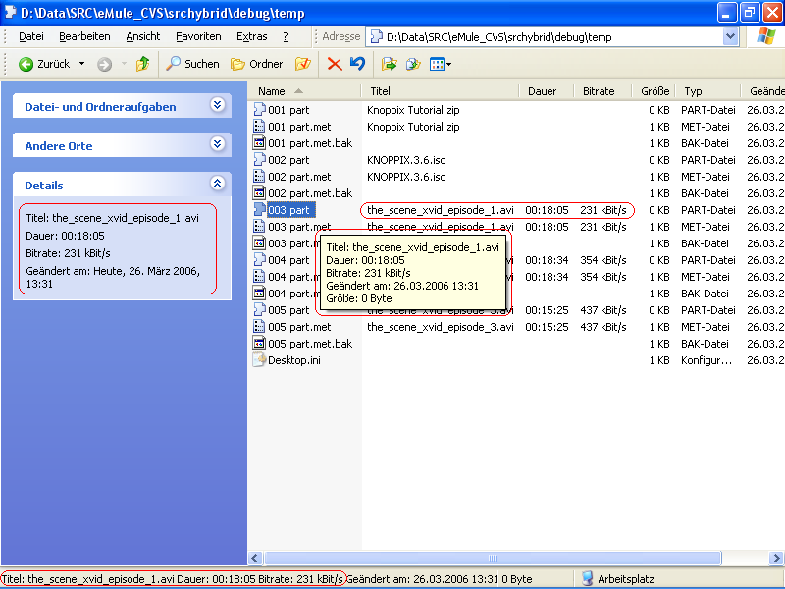Click the Zurück back arrow icon
Image resolution: width=785 pixels, height=589 pixels.
pyautogui.click(x=26, y=64)
